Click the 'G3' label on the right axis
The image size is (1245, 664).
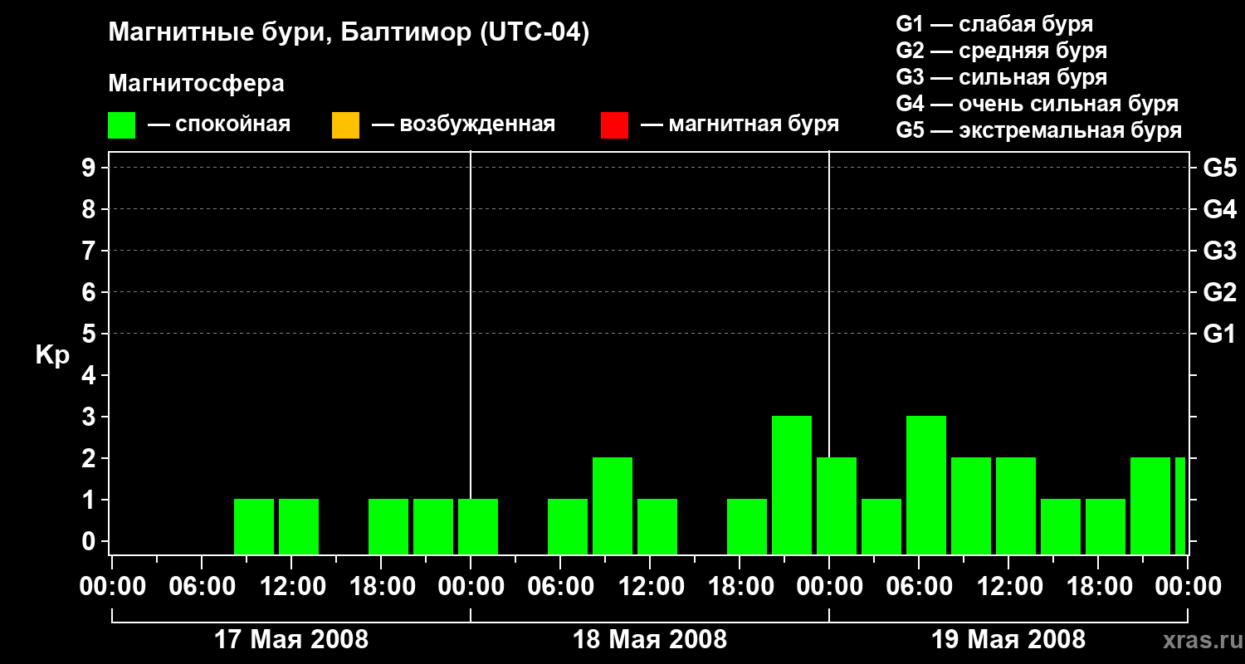[1219, 251]
